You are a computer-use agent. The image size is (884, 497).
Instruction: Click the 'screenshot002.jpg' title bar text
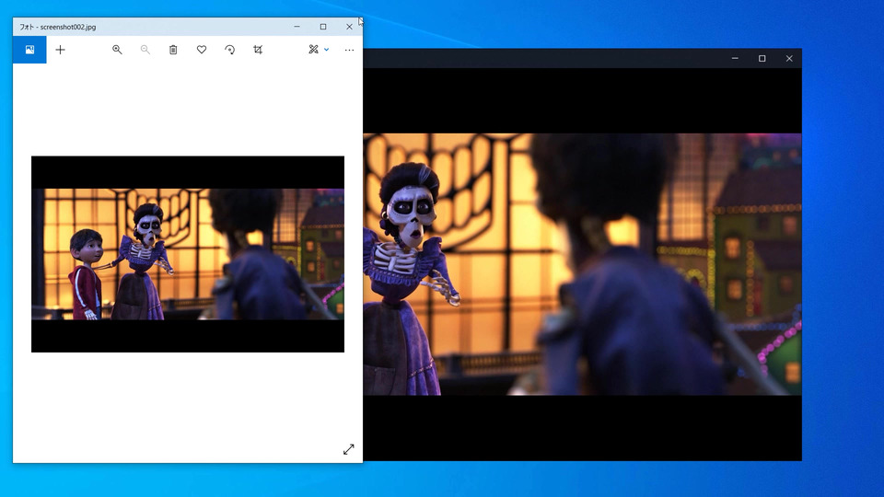point(68,27)
